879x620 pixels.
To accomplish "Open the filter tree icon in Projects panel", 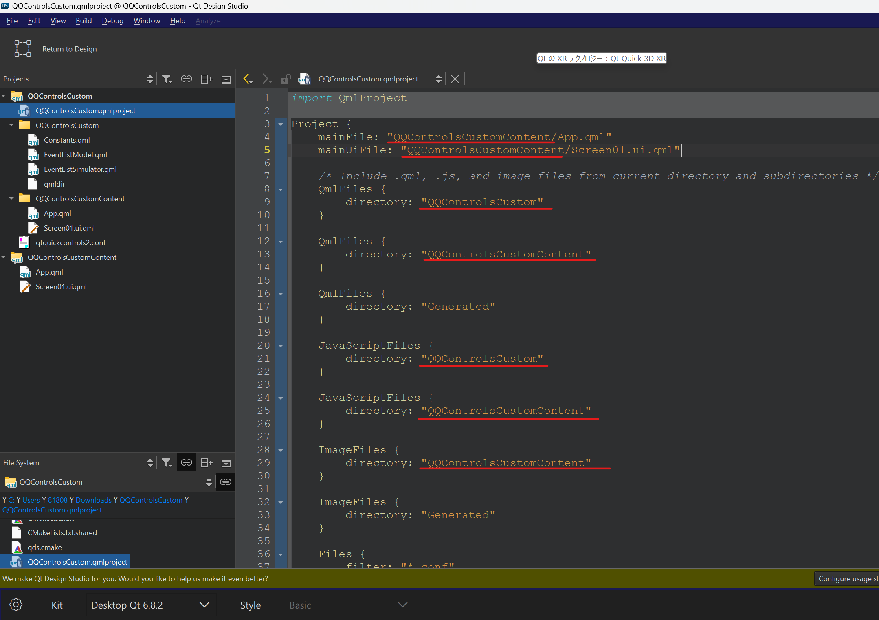I will (x=167, y=79).
